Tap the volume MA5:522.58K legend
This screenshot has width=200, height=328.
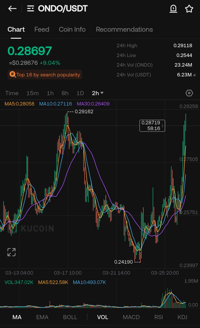click(x=53, y=282)
